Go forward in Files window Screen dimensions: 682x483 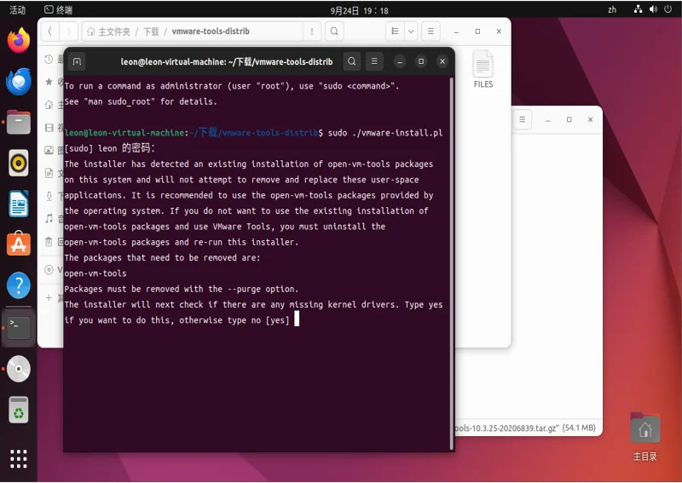[x=68, y=32]
